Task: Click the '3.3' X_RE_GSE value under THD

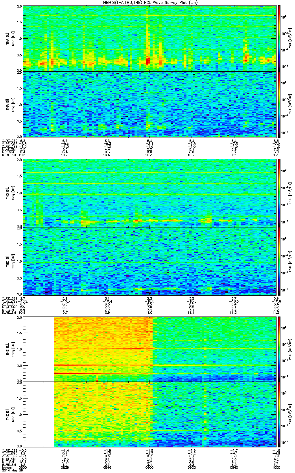Action: point(149,298)
